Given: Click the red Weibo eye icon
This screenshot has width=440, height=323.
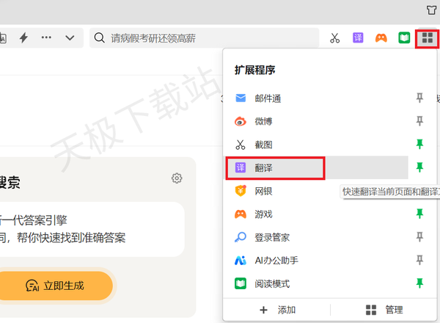Looking at the screenshot, I should tap(241, 121).
